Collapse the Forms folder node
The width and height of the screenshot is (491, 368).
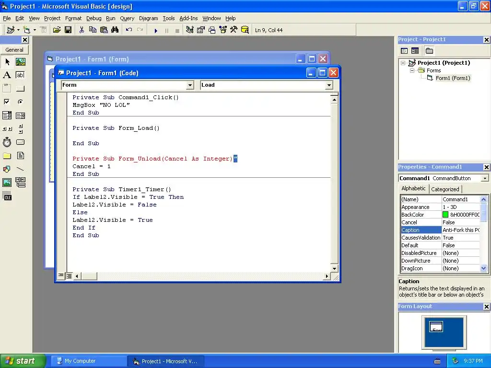pyautogui.click(x=412, y=71)
